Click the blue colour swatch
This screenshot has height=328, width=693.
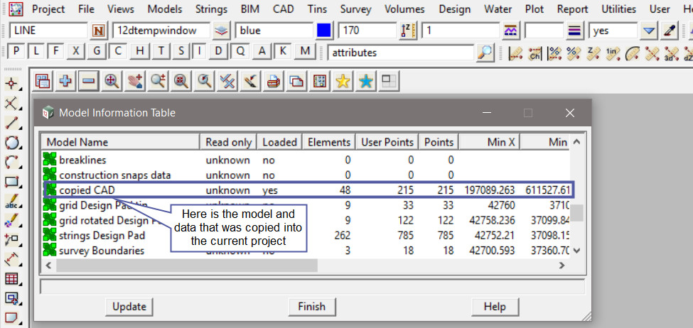coord(324,31)
